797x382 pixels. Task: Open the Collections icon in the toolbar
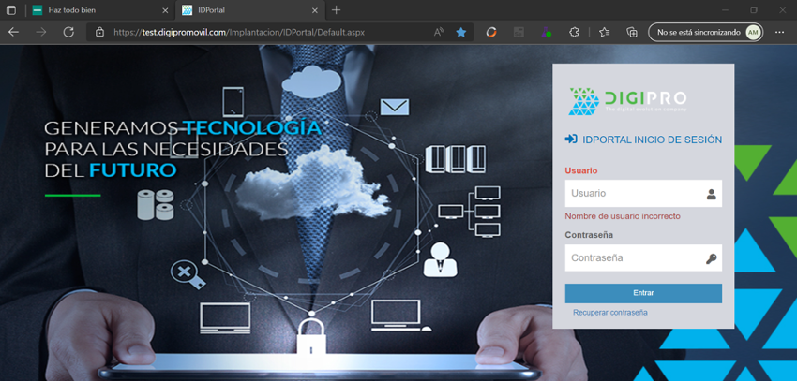click(x=632, y=32)
